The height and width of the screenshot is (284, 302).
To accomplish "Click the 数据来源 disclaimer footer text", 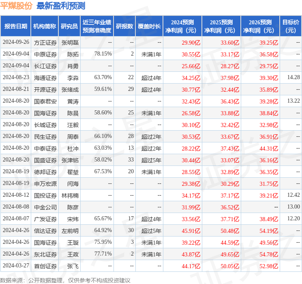I will click(x=65, y=280).
